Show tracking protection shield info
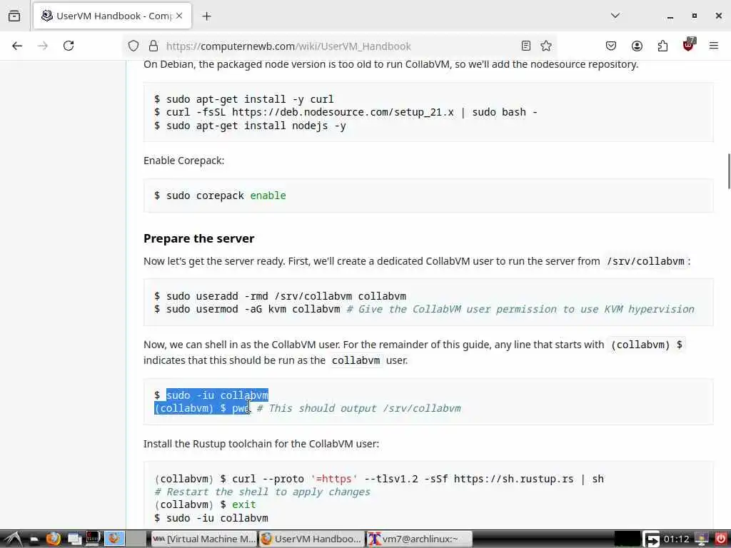Viewport: 731px width, 548px height. click(x=133, y=46)
